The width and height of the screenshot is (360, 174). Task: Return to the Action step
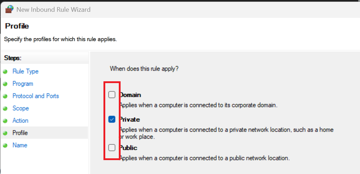(x=20, y=121)
